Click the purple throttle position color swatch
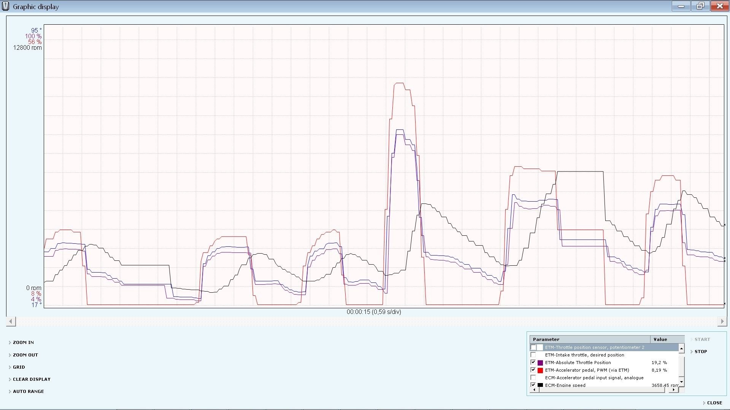This screenshot has height=410, width=730. (x=540, y=363)
